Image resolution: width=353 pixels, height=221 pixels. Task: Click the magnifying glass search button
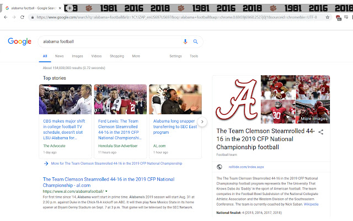pyautogui.click(x=195, y=41)
